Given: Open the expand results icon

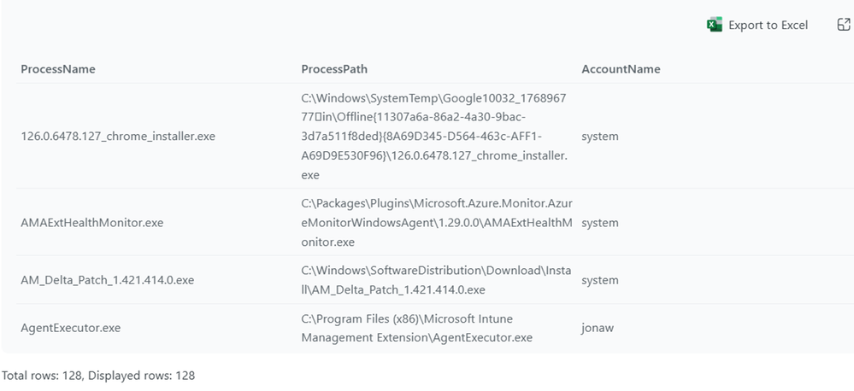Looking at the screenshot, I should click(843, 25).
